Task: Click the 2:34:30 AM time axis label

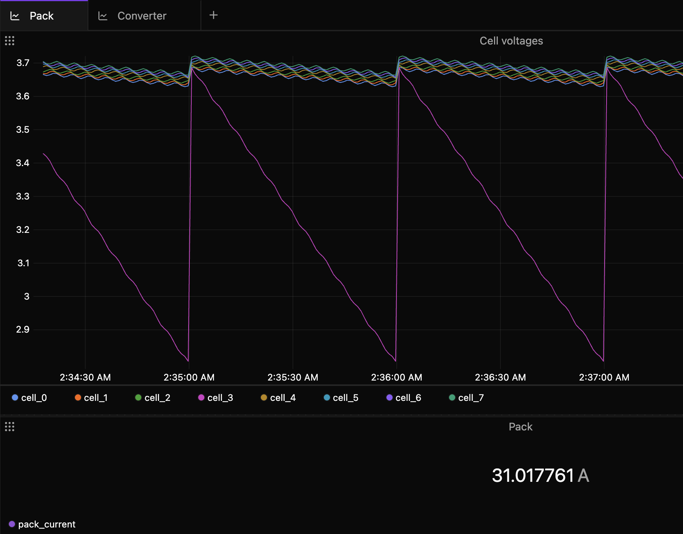Action: (x=85, y=377)
